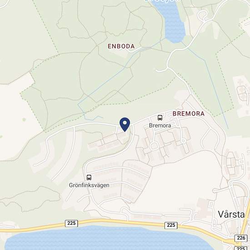This screenshot has width=250, height=250.
Task: Click the Vårsta town label
Action: (x=231, y=214)
